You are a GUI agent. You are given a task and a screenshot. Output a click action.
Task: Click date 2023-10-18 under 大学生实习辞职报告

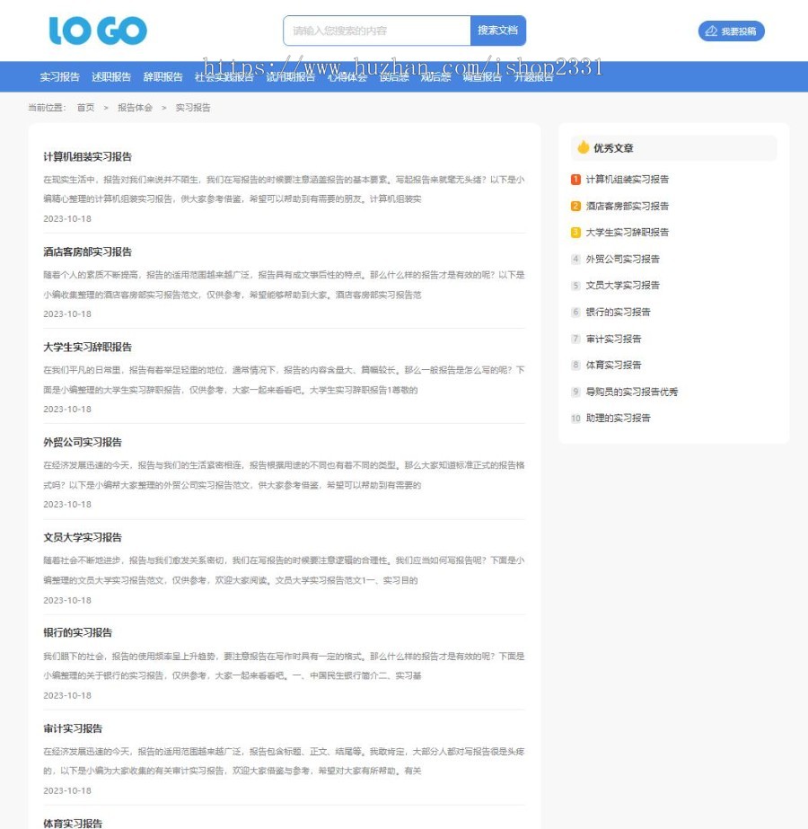(67, 410)
